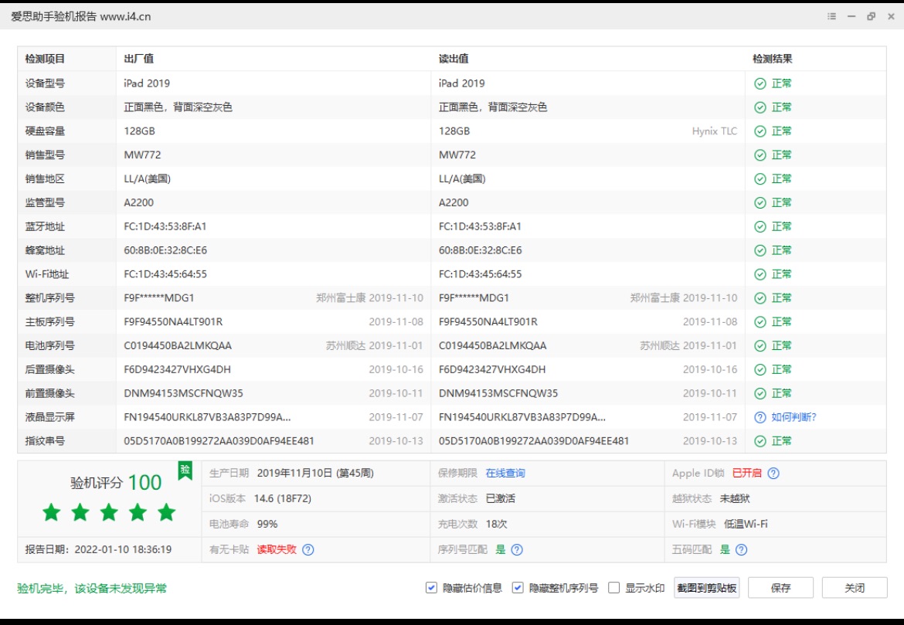Open title bar menu list icon

[831, 16]
